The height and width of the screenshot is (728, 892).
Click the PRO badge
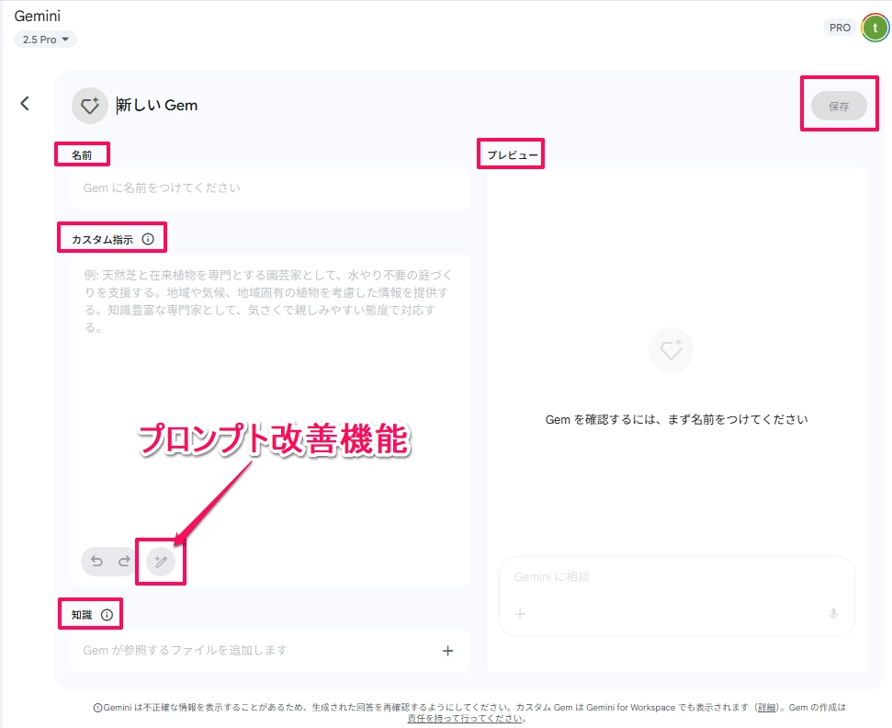click(x=840, y=28)
